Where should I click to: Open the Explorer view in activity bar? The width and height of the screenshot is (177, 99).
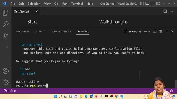pos(6,13)
